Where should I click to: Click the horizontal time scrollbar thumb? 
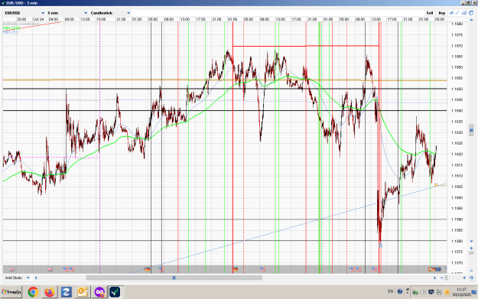click(x=174, y=278)
